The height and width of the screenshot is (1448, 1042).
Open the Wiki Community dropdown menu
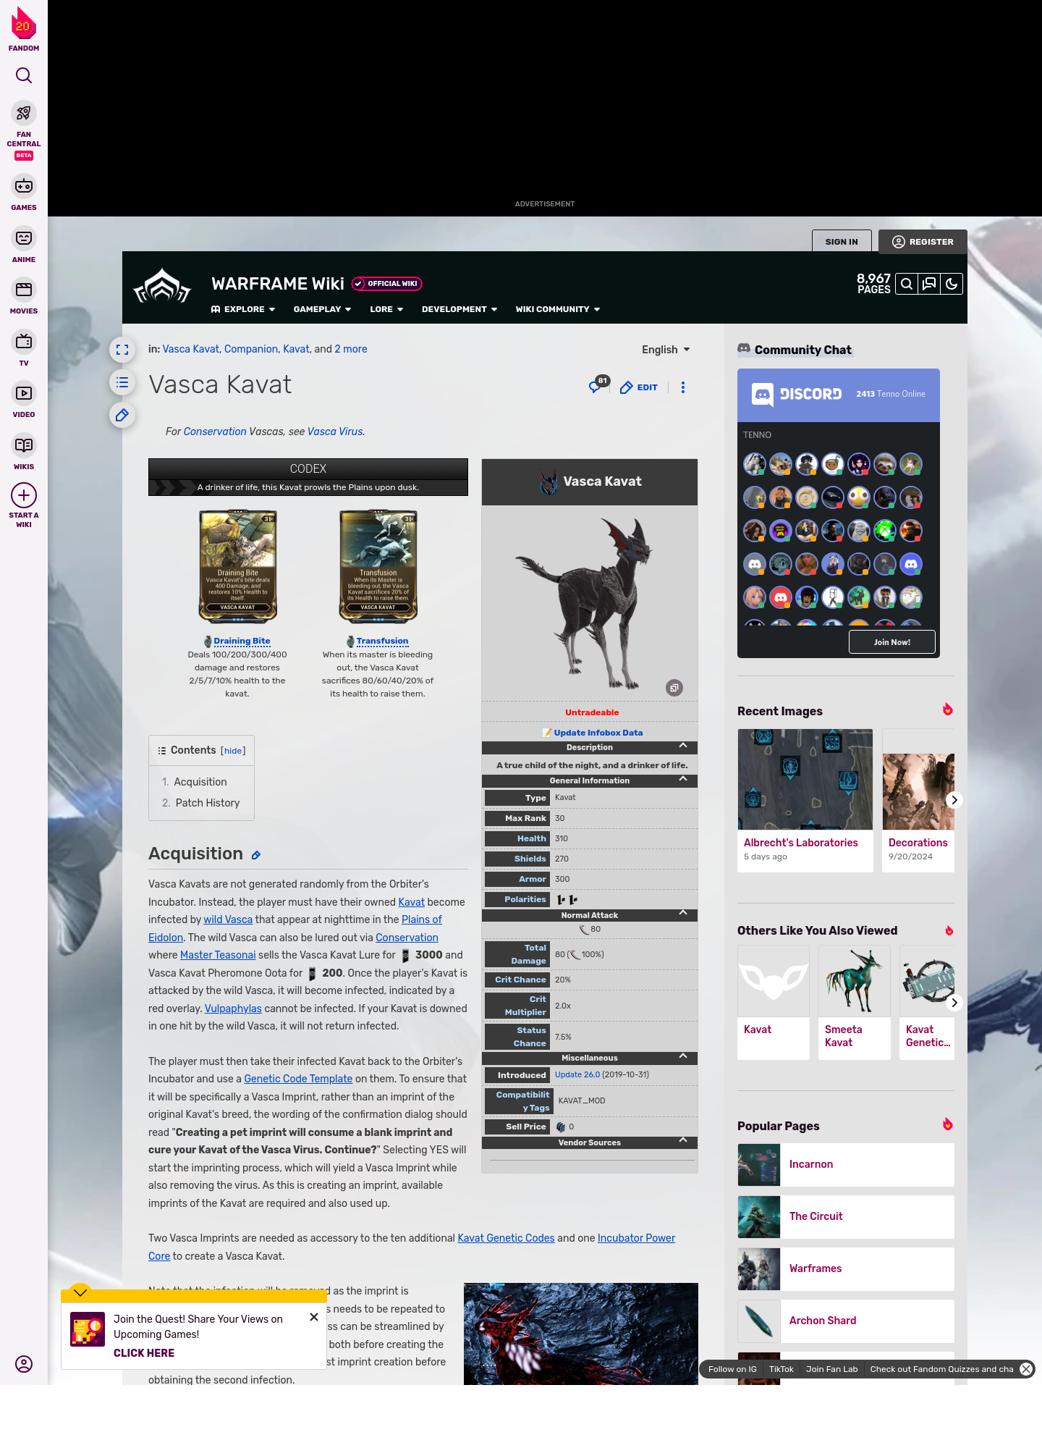click(x=558, y=309)
